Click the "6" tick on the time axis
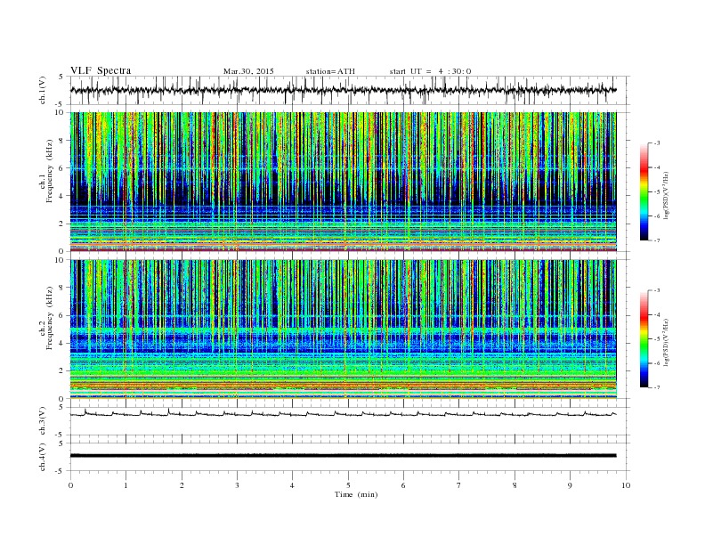 (403, 485)
